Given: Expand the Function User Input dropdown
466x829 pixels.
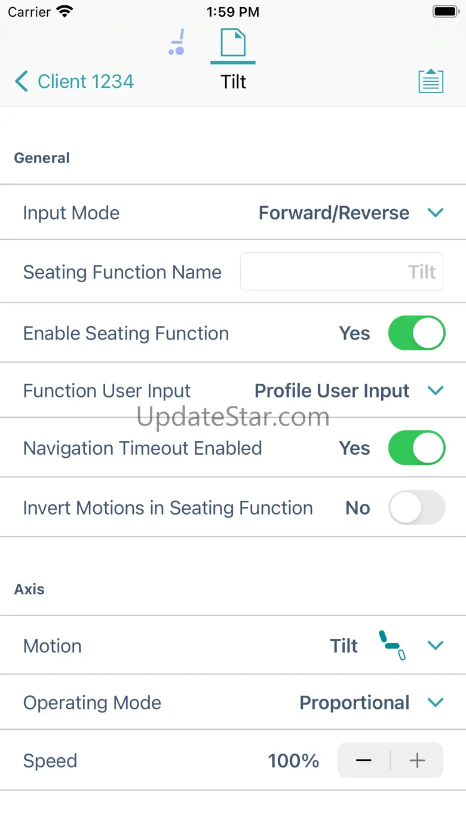Looking at the screenshot, I should point(436,391).
